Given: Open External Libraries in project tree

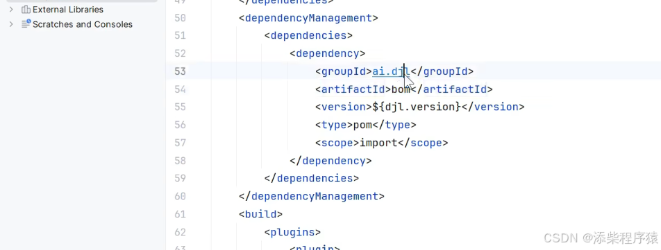Looking at the screenshot, I should pyautogui.click(x=68, y=9).
